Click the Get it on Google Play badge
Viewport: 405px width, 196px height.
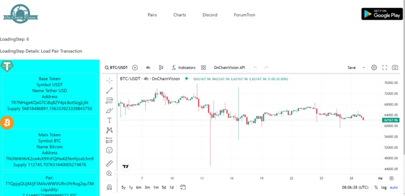point(382,14)
